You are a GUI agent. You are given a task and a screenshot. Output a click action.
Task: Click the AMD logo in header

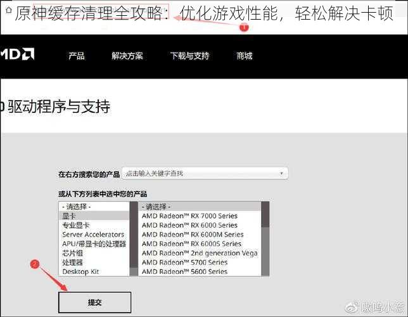click(x=17, y=54)
